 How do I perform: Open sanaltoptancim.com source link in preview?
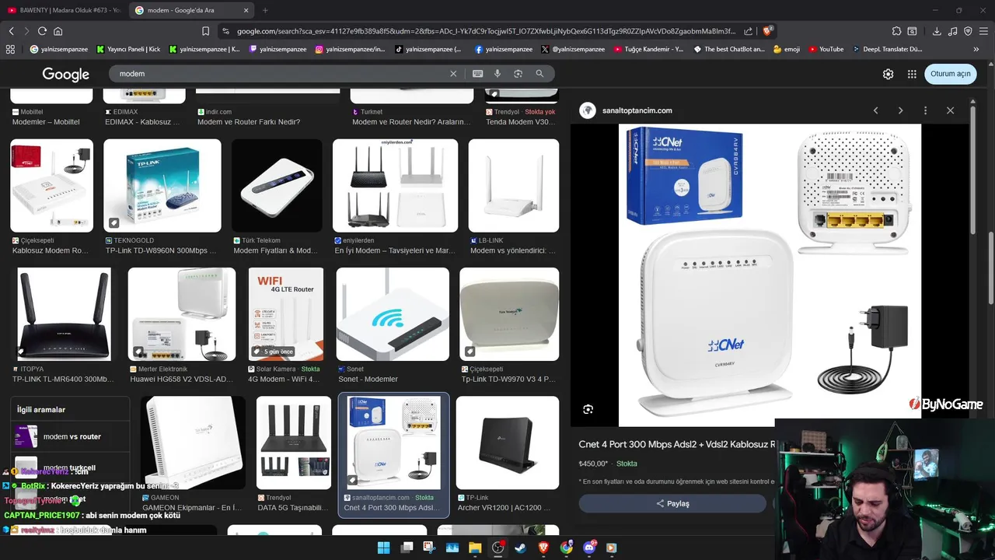[x=637, y=110]
